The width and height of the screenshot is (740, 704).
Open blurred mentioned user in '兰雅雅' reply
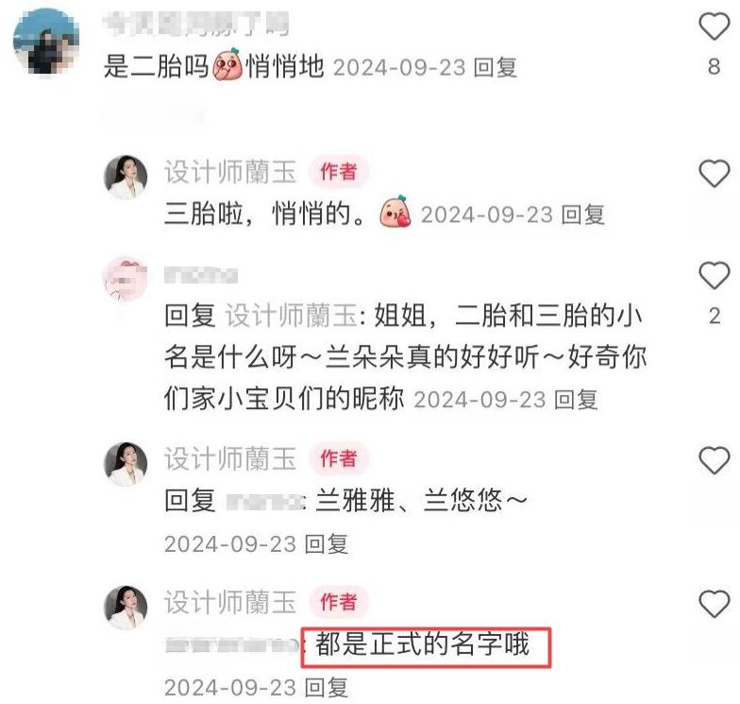click(264, 501)
